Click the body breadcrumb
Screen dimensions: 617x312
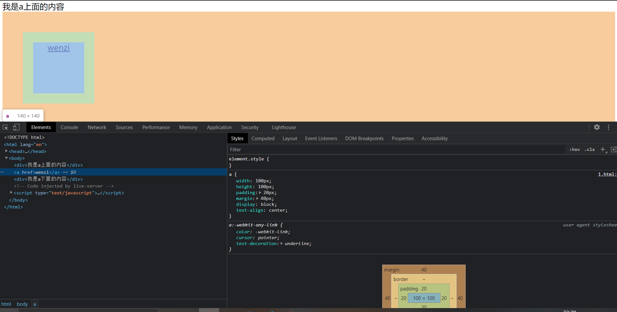pyautogui.click(x=22, y=304)
